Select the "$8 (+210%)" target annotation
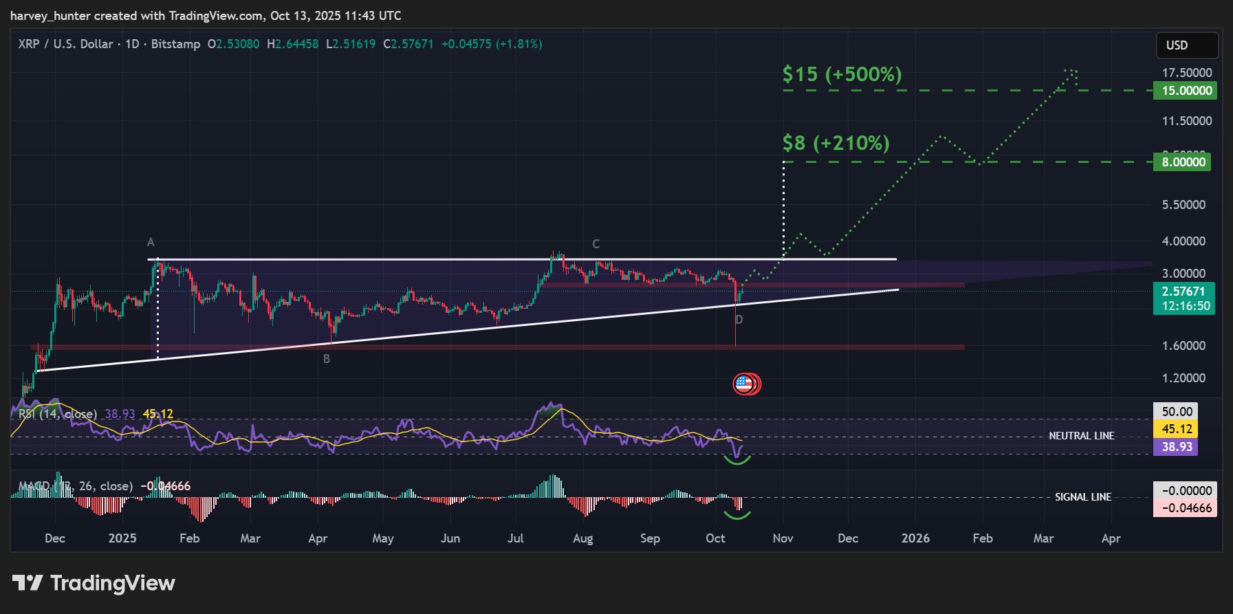Screen dimensions: 1233x614 point(836,143)
